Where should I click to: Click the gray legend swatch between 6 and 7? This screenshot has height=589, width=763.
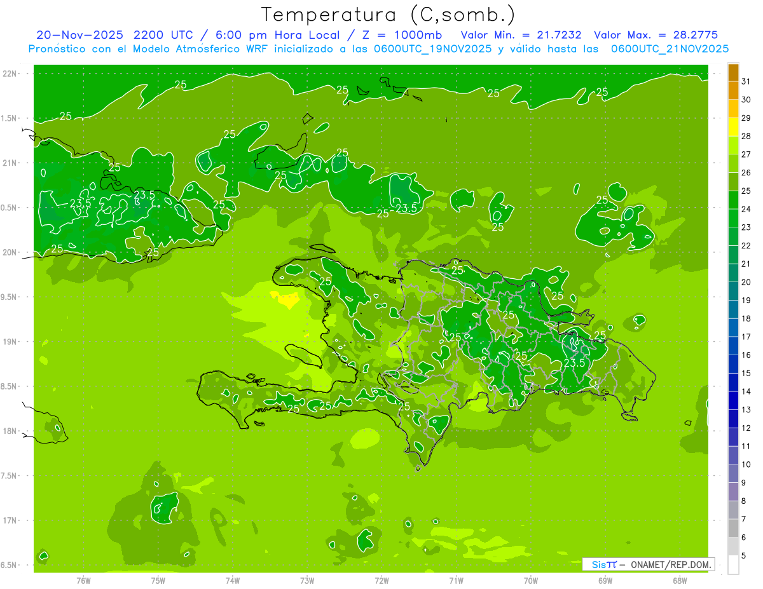(x=733, y=529)
